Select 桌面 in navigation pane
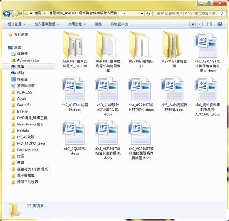This screenshot has height=221, width=229. [15, 48]
